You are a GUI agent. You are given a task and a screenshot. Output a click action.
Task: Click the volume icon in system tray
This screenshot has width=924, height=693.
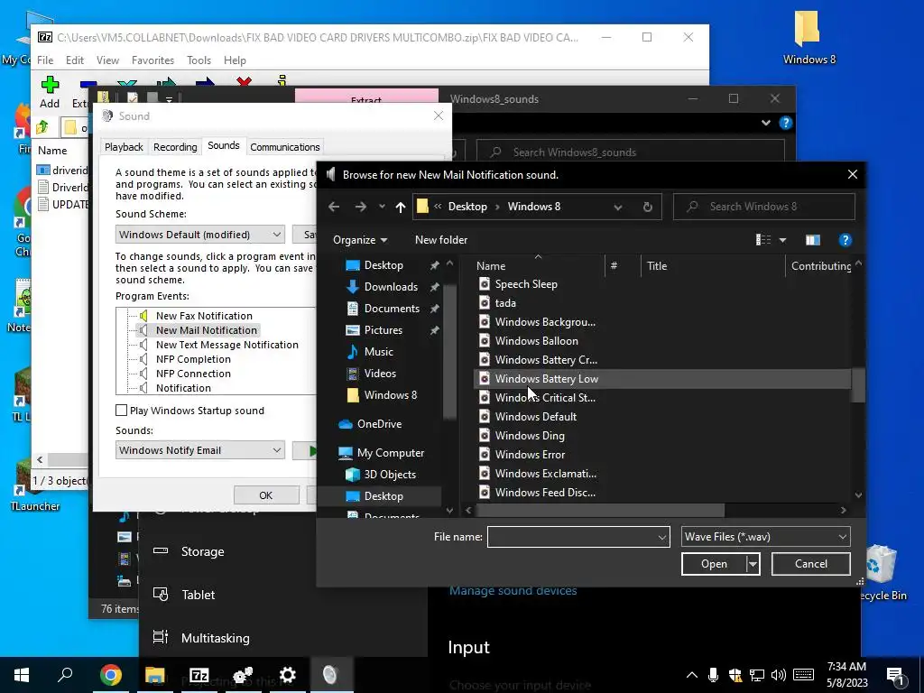coord(779,675)
